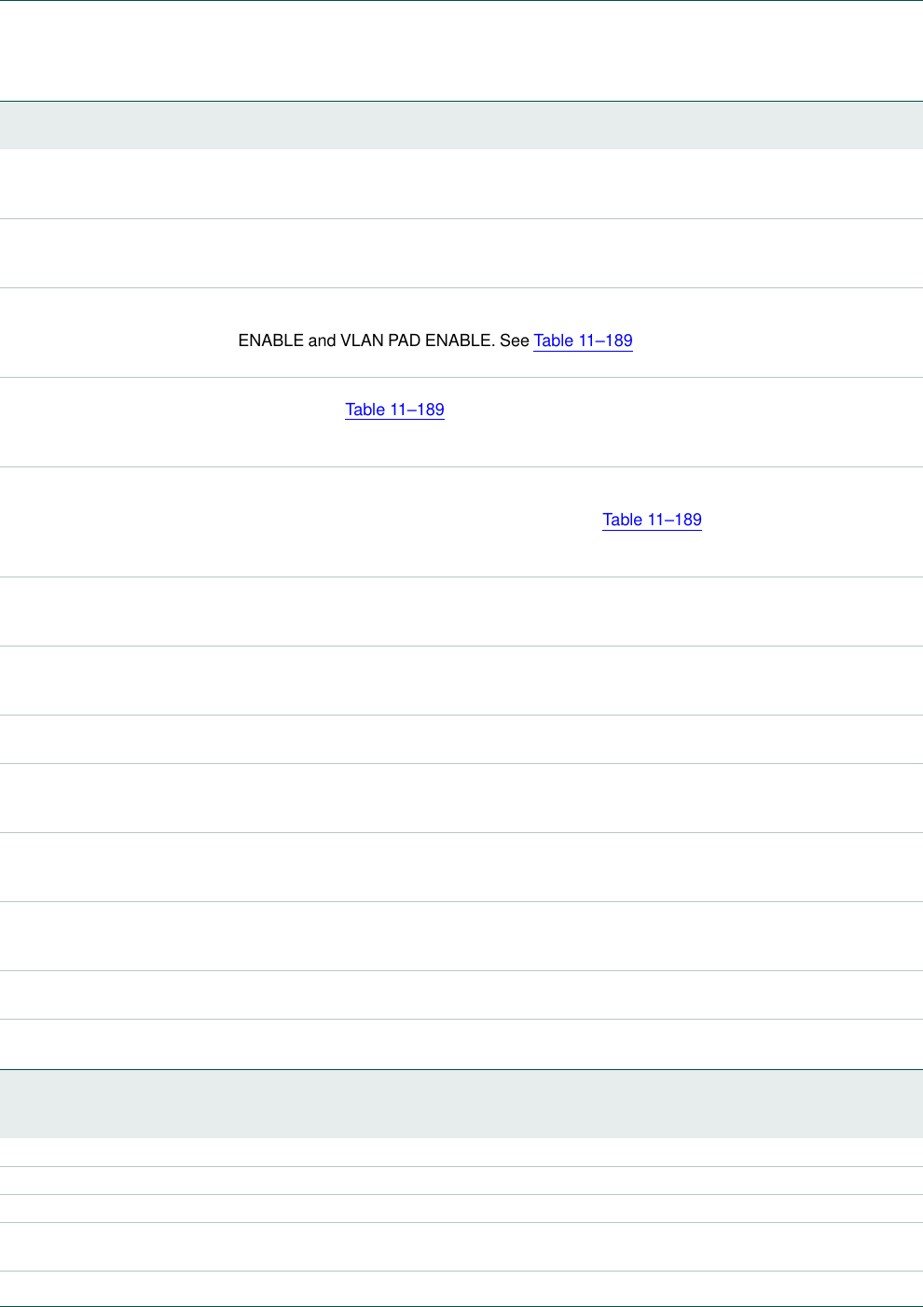Viewport: 923px width, 1307px height.
Task: Click the blank margin above the upper header
Action: pos(461,51)
